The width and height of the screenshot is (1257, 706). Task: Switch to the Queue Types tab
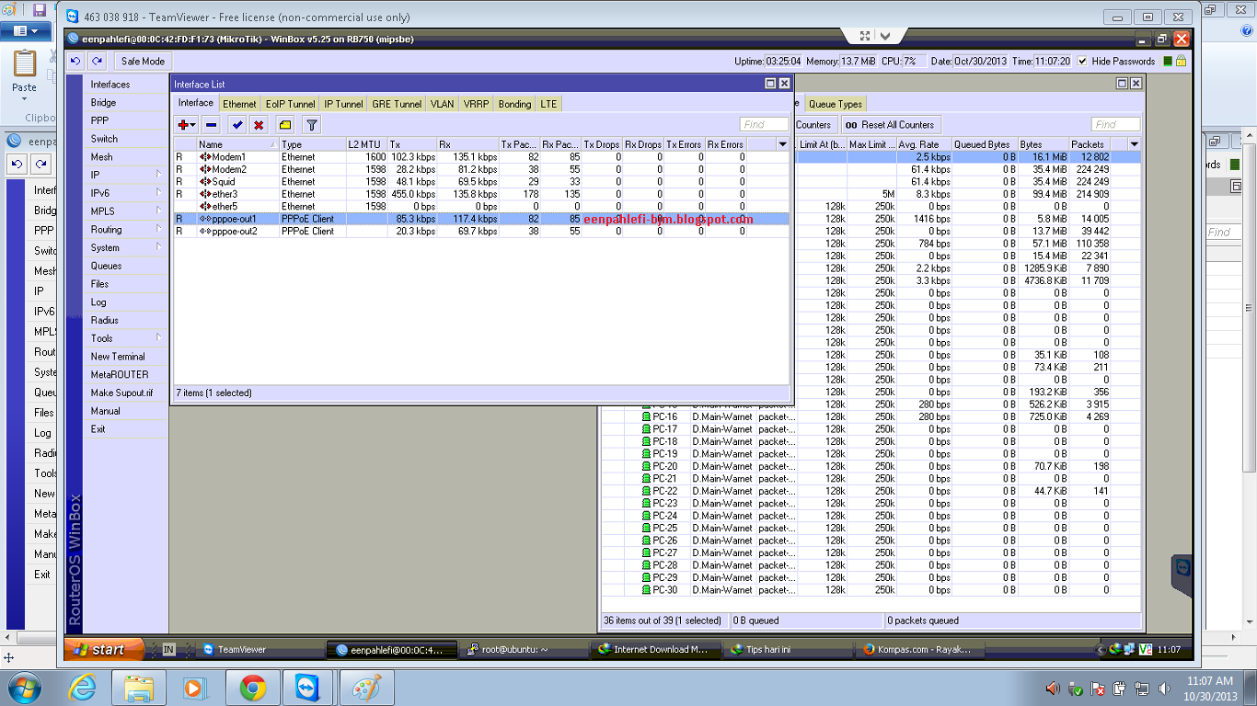pyautogui.click(x=836, y=104)
